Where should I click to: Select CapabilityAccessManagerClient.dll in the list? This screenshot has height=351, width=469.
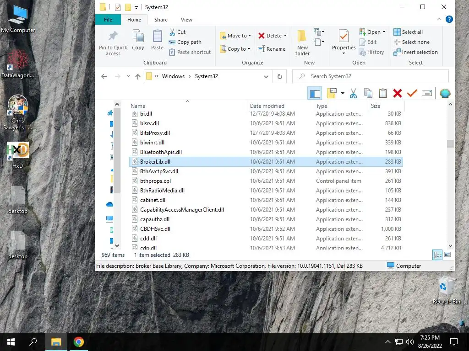point(266,210)
